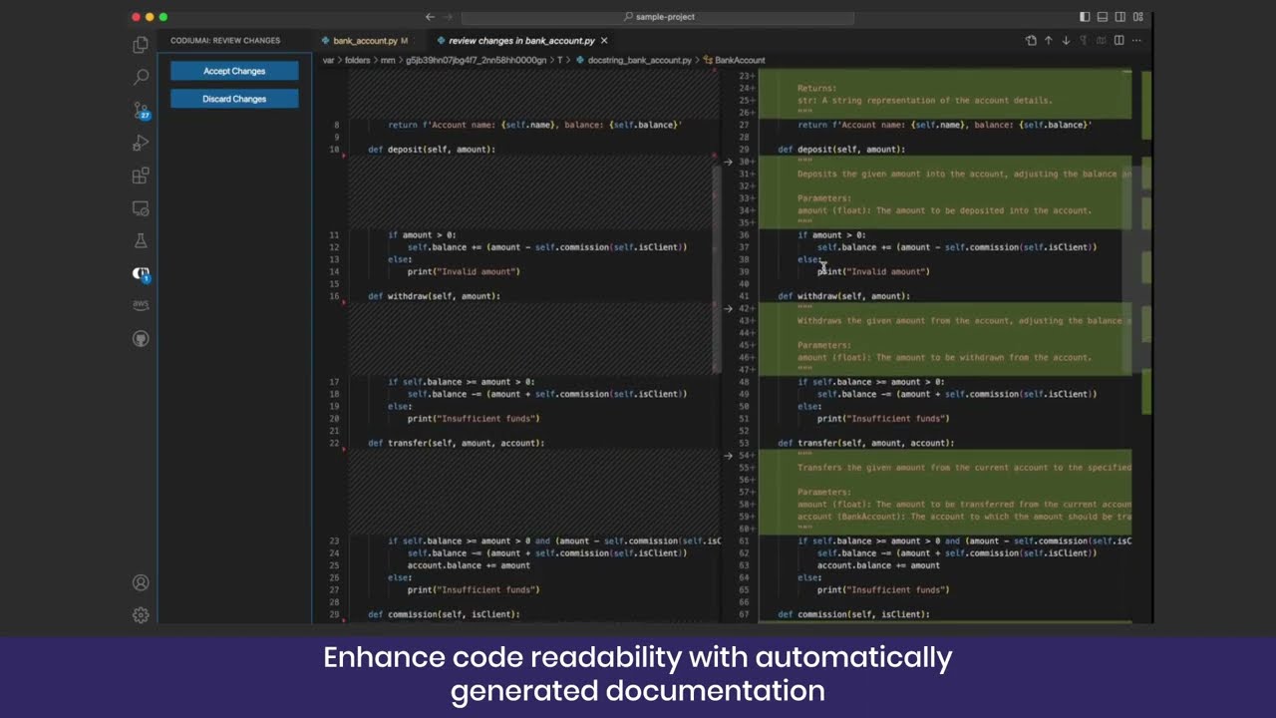The image size is (1276, 718).
Task: Open Customize Layout options in title bar
Action: click(1138, 17)
